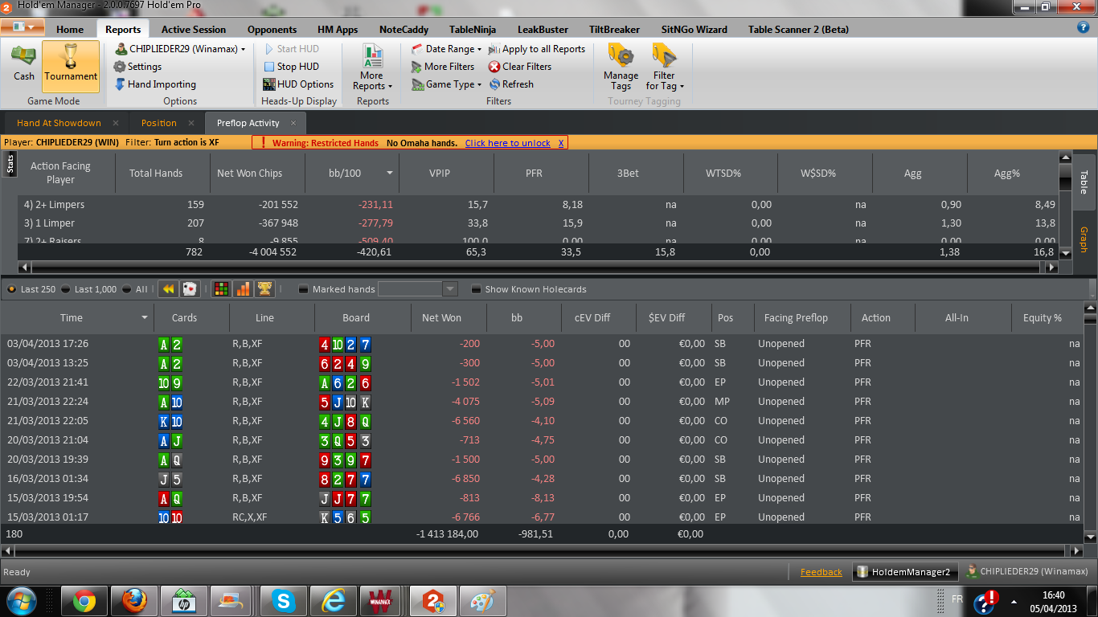Image resolution: width=1098 pixels, height=617 pixels.
Task: Select All hands option
Action: click(x=135, y=289)
